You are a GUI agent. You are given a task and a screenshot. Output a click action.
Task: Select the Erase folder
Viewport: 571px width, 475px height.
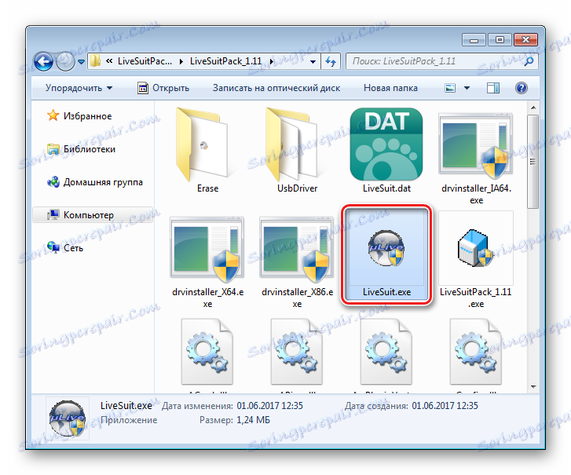(x=207, y=151)
